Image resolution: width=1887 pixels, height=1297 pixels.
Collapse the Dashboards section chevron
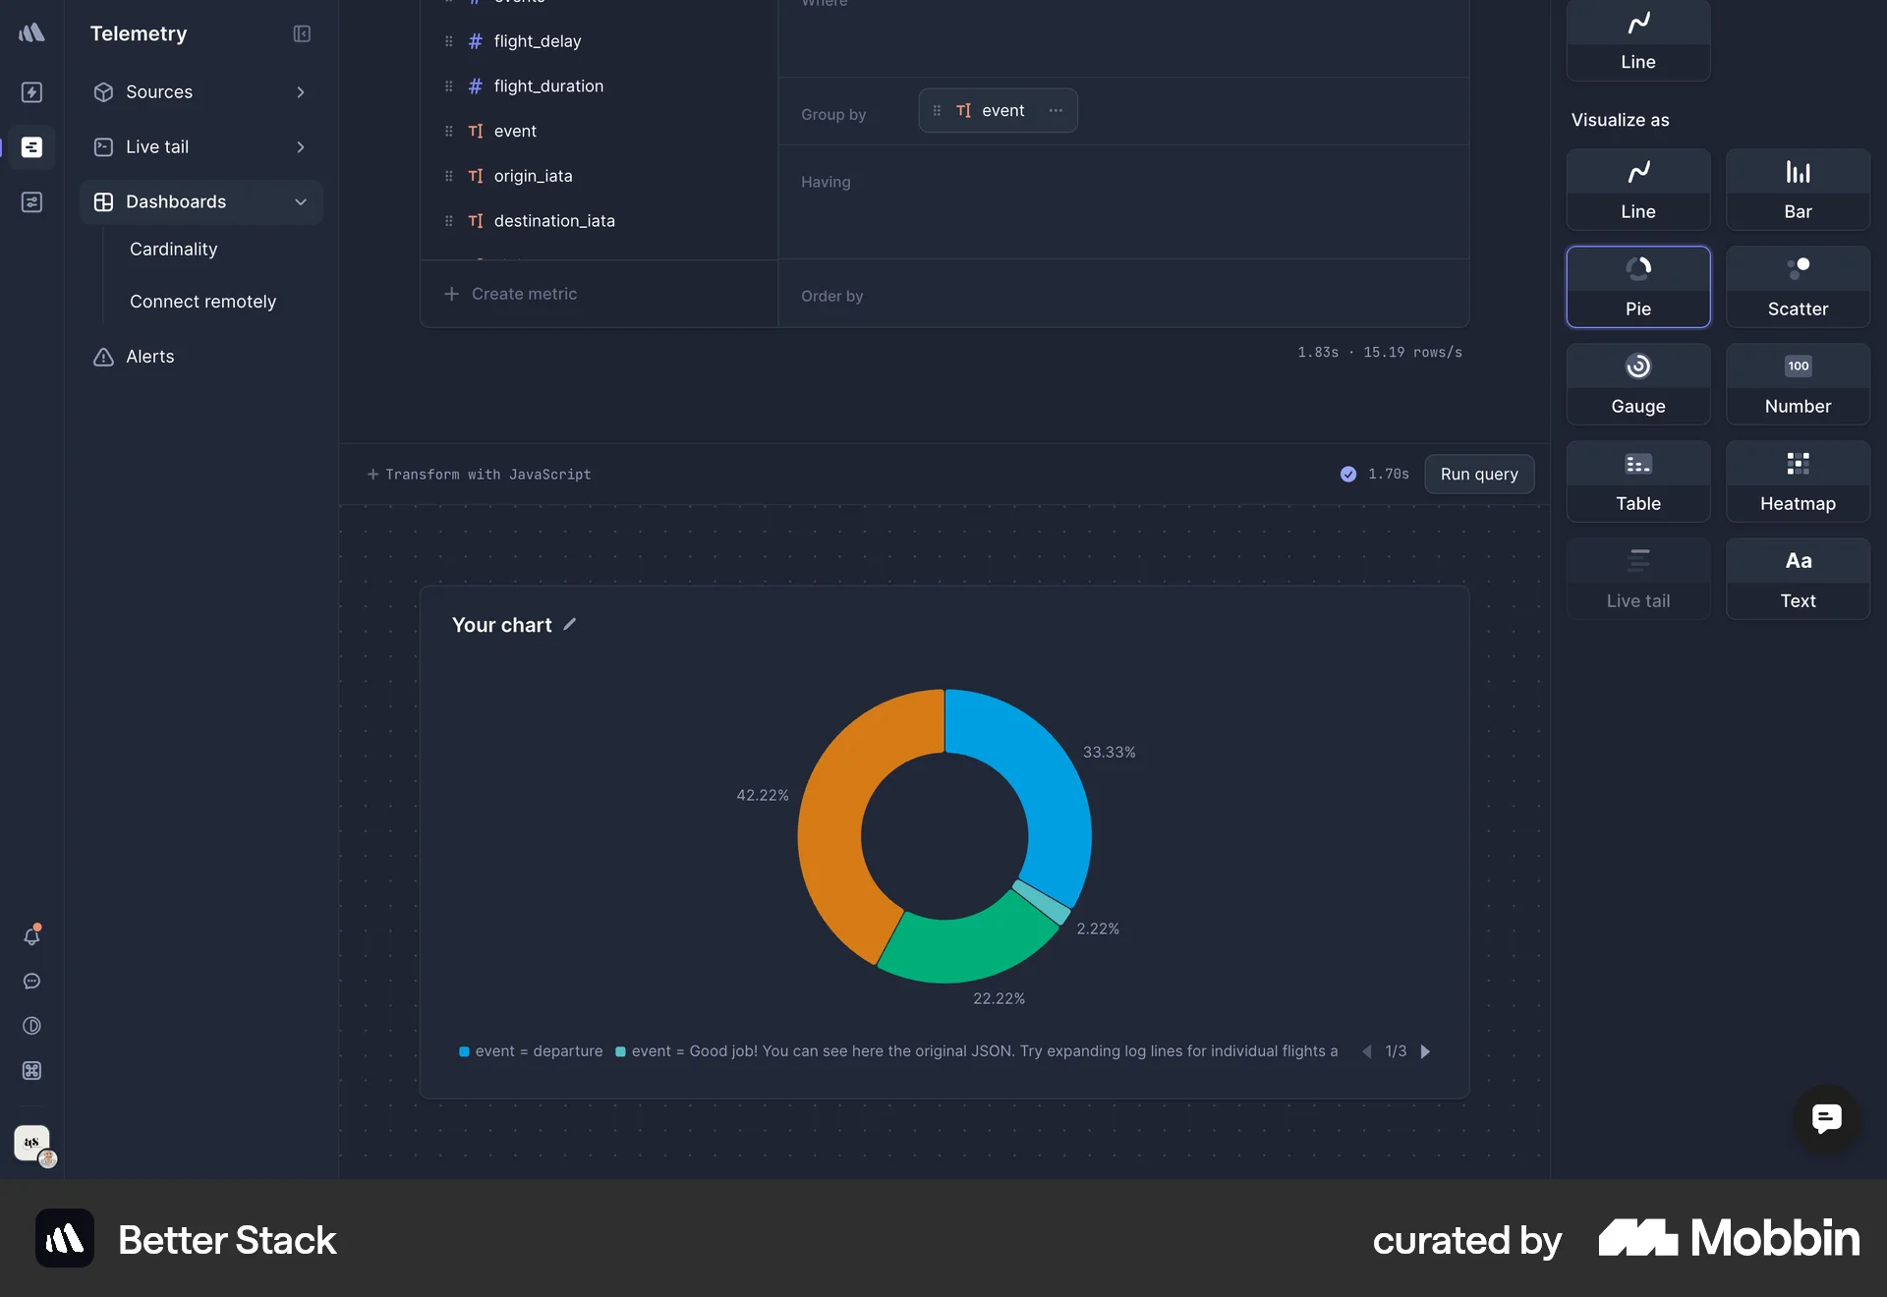point(300,201)
